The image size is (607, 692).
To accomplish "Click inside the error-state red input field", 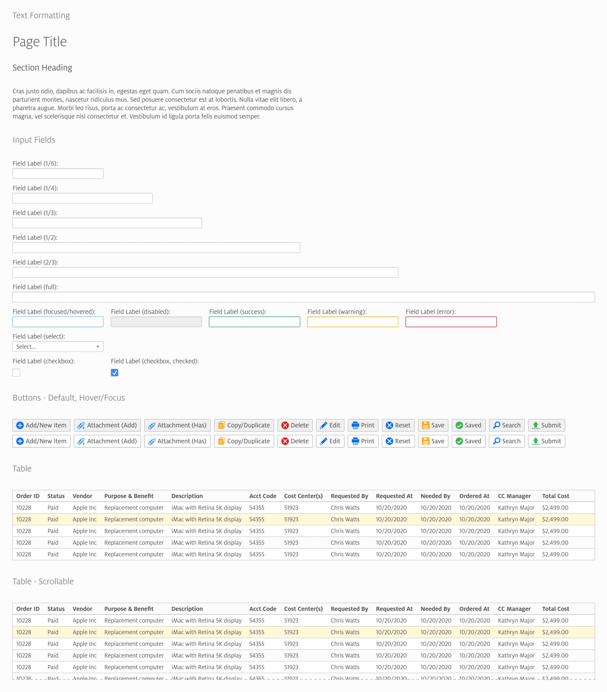I will [451, 322].
